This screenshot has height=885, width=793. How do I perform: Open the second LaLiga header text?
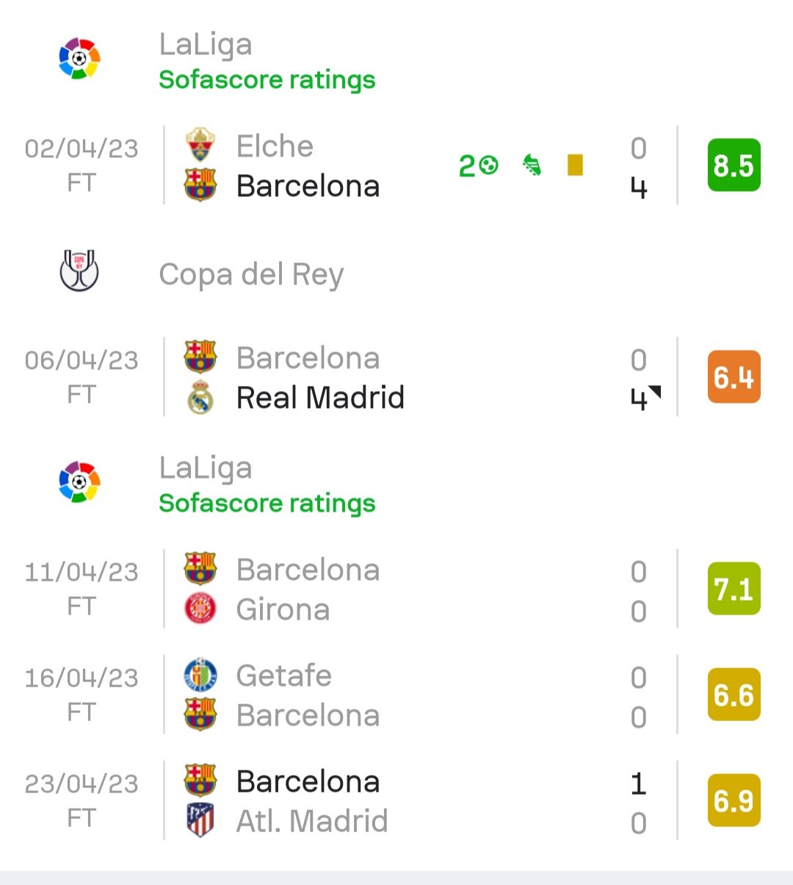206,468
